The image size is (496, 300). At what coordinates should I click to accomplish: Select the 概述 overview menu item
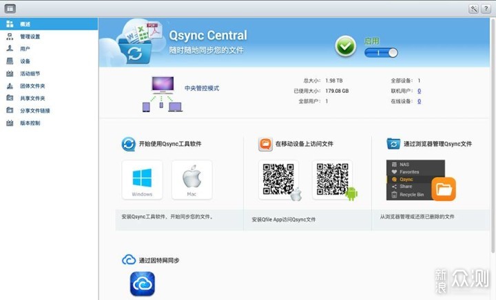point(49,24)
